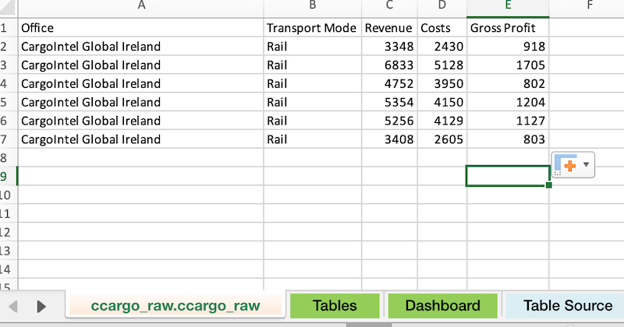Select entire row 1 via row header
This screenshot has height=327, width=624.
[6, 28]
